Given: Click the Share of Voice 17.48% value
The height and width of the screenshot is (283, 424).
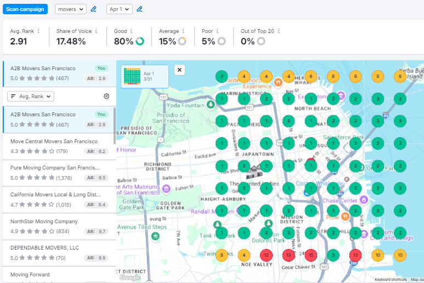Looking at the screenshot, I should click(71, 41).
